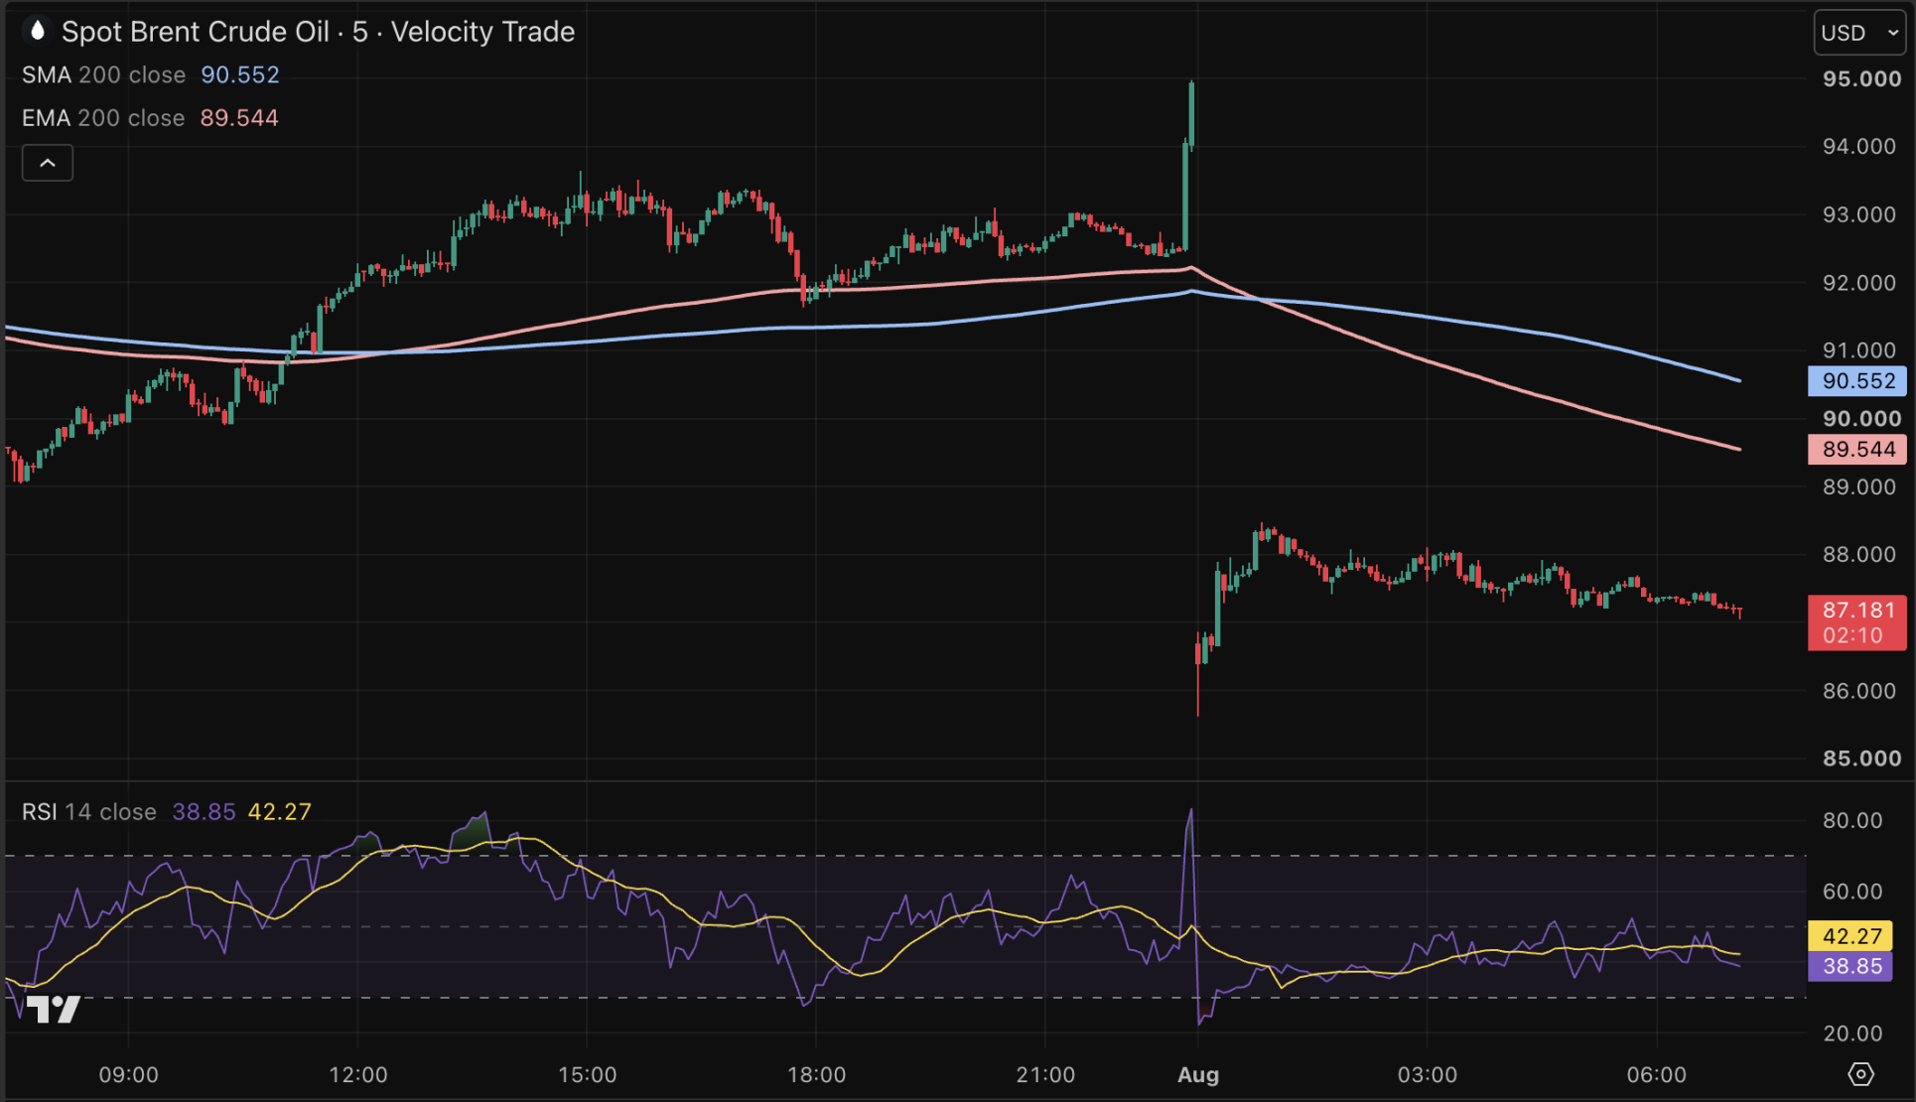1916x1102 pixels.
Task: Select the SMA 200 close indicator legend
Action: pos(103,75)
